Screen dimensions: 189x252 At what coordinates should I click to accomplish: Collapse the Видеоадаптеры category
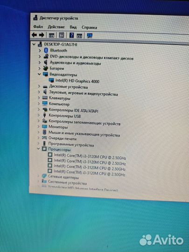click(x=39, y=74)
